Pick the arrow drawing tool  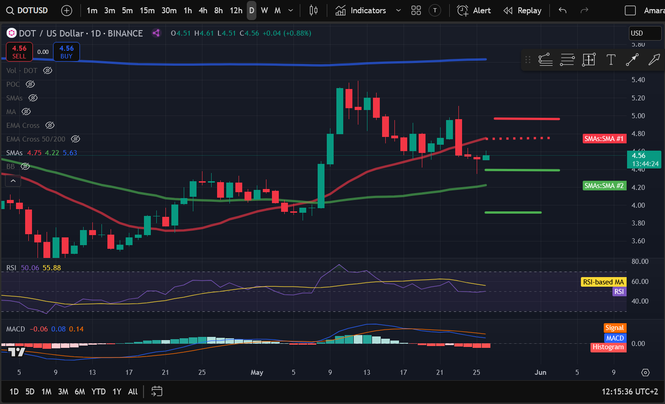(x=654, y=60)
